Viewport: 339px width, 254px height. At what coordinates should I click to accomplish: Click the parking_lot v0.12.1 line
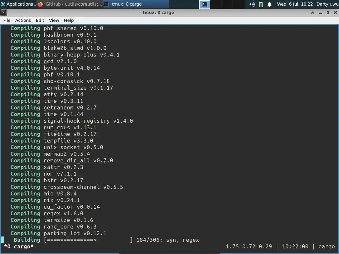point(58,233)
